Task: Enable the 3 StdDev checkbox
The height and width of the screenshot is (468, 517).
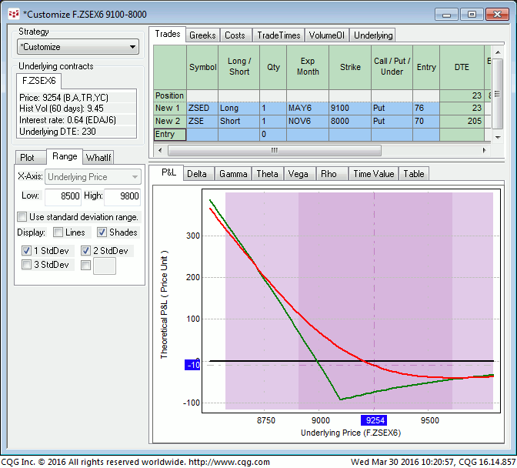Action: point(26,265)
